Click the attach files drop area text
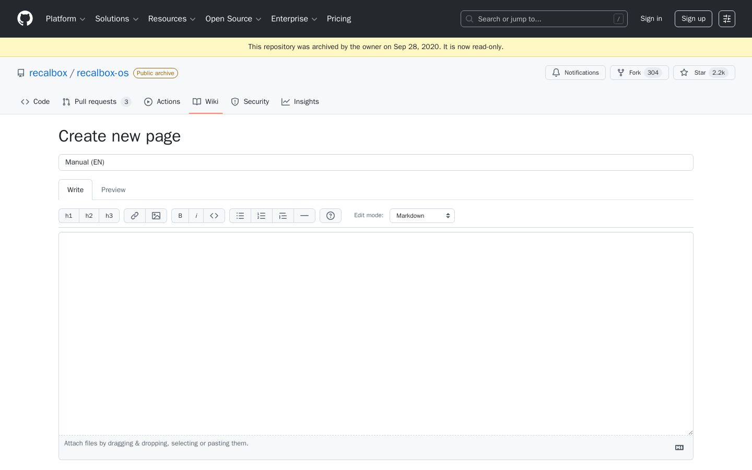 (156, 443)
